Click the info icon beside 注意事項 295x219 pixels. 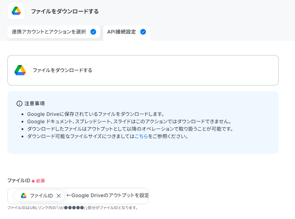[19, 103]
